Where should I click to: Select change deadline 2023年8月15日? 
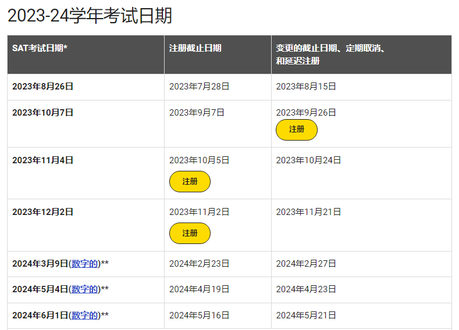point(306,87)
